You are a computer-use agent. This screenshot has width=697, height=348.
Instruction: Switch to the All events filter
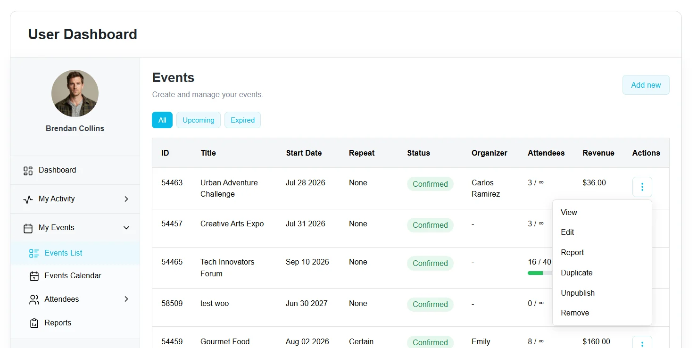click(162, 120)
